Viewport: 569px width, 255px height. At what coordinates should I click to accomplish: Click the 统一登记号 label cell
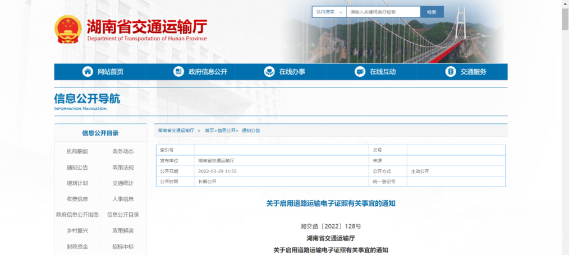(x=388, y=182)
